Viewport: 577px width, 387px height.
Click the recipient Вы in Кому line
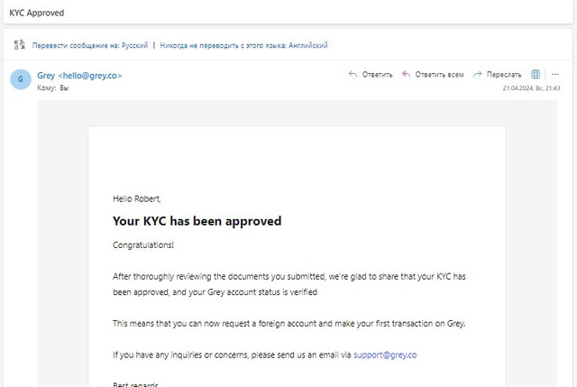[64, 88]
